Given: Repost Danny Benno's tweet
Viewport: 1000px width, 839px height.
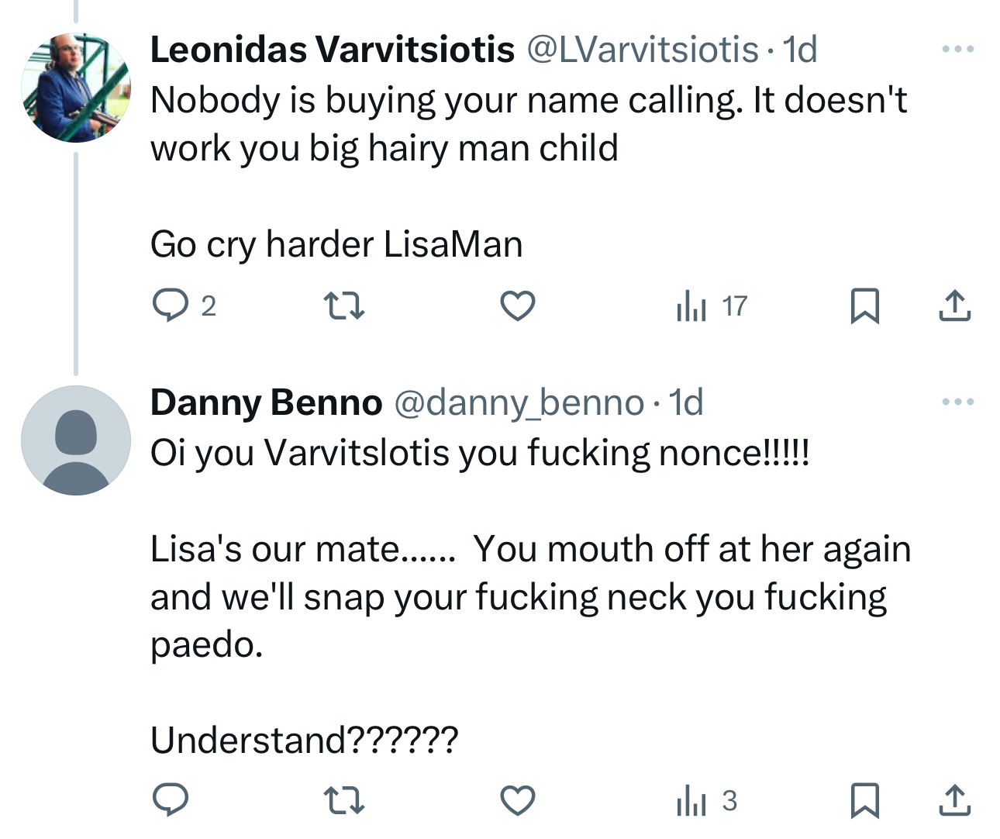Looking at the screenshot, I should (343, 800).
